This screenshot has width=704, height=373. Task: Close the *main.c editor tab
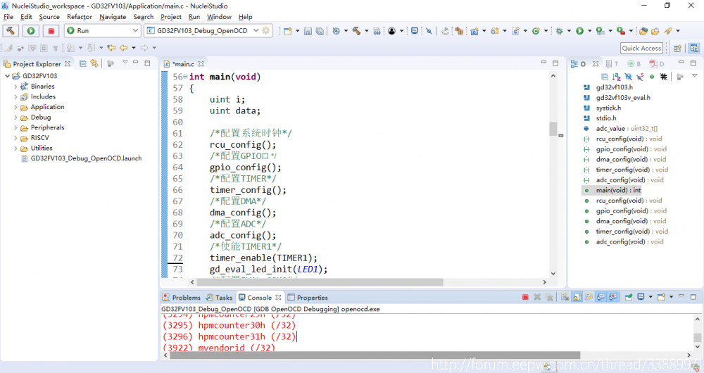pos(201,64)
